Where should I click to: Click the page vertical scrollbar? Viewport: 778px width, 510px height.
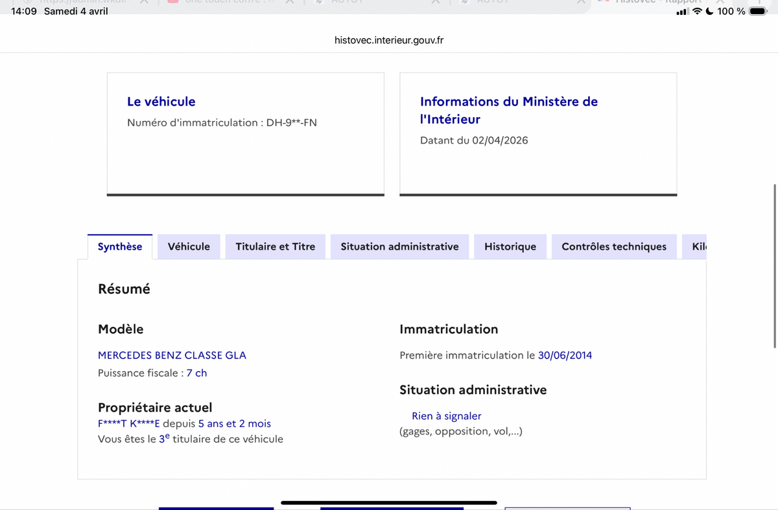coord(775,265)
